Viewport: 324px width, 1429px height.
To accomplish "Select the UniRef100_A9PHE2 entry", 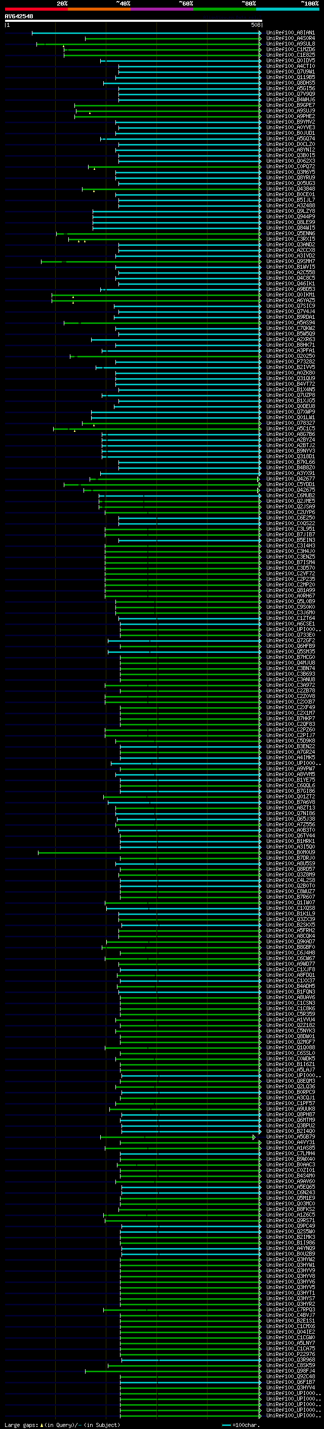I will [291, 117].
